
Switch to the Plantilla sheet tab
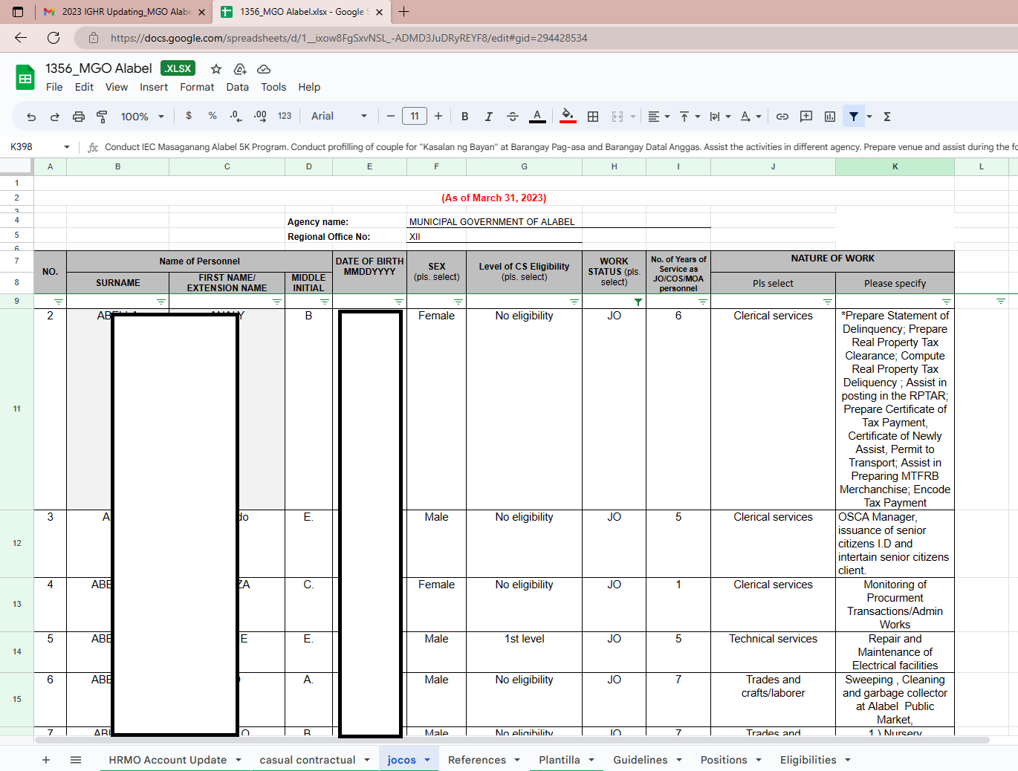click(560, 760)
